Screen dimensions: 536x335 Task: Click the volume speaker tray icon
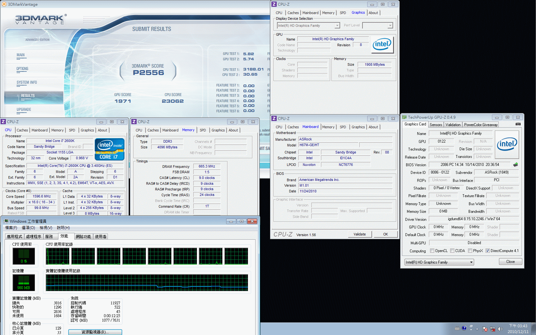click(x=500, y=329)
